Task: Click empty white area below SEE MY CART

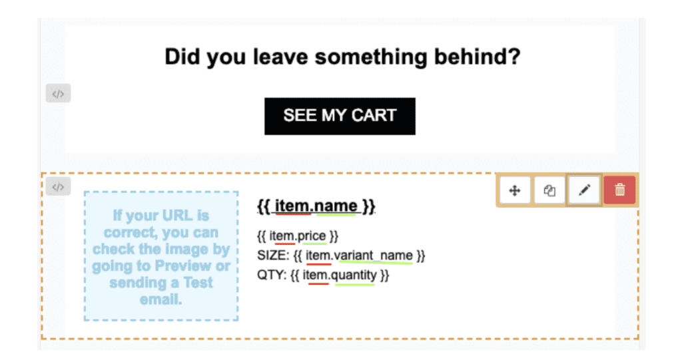Action: click(340, 144)
